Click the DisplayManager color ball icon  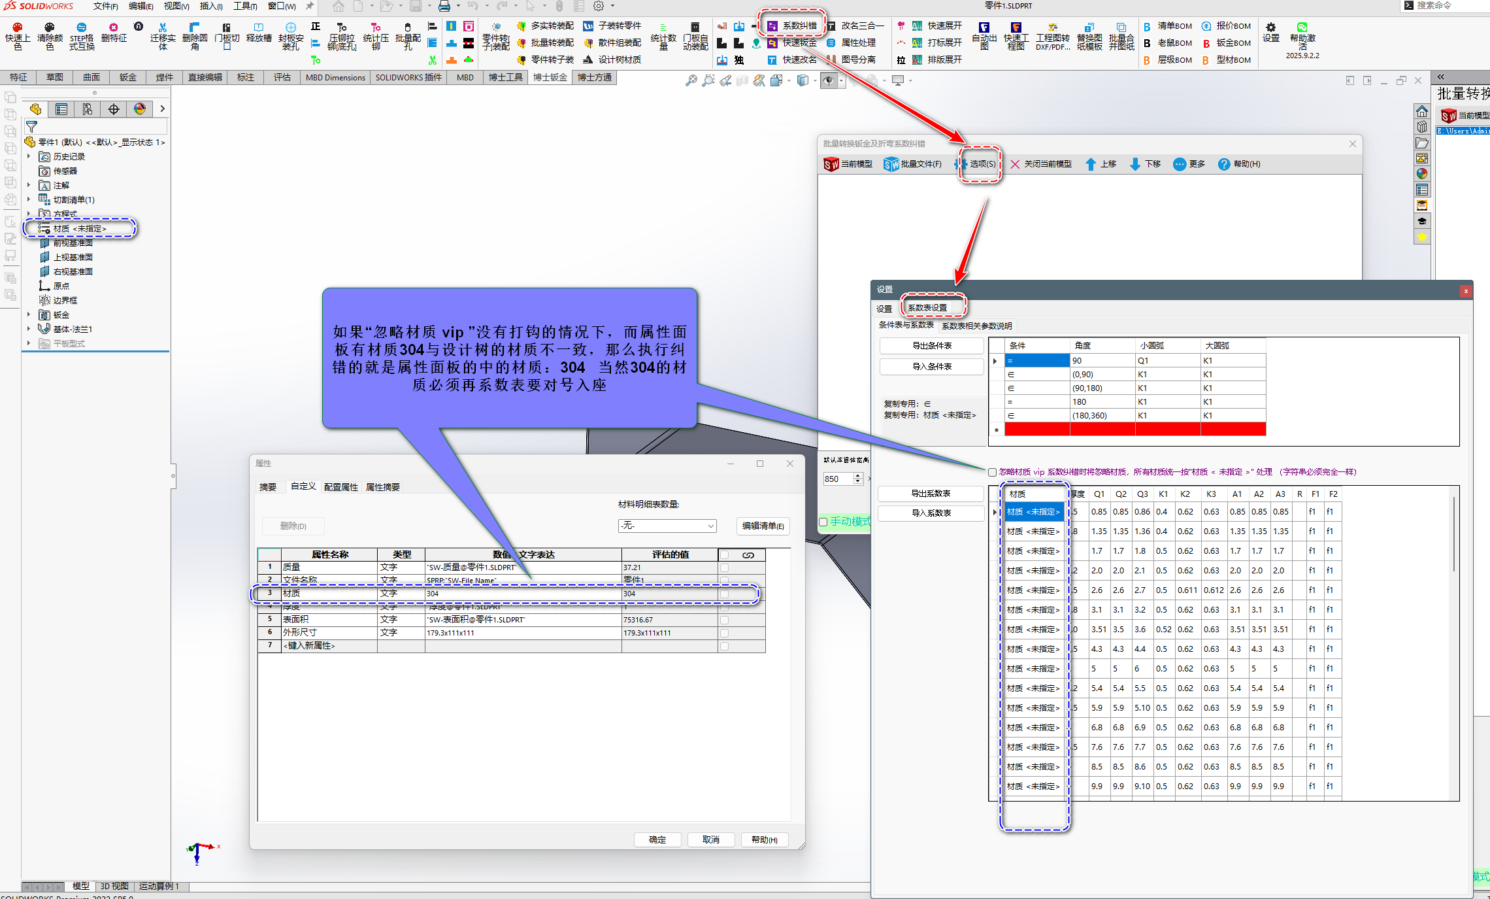(140, 109)
